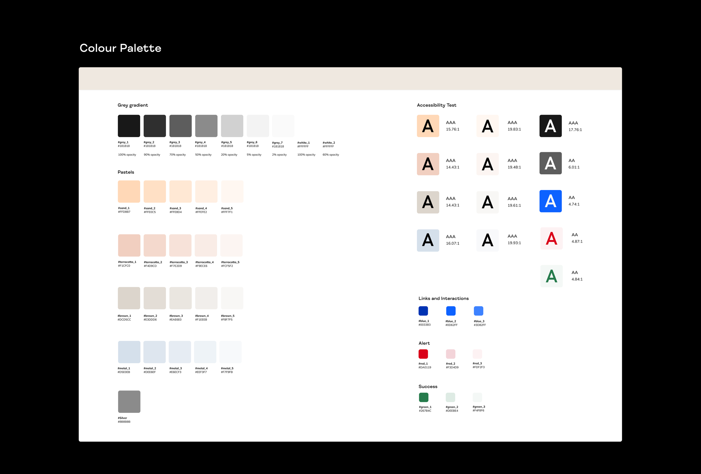Click the "#terracotta_5" label text
The width and height of the screenshot is (701, 474).
click(230, 262)
